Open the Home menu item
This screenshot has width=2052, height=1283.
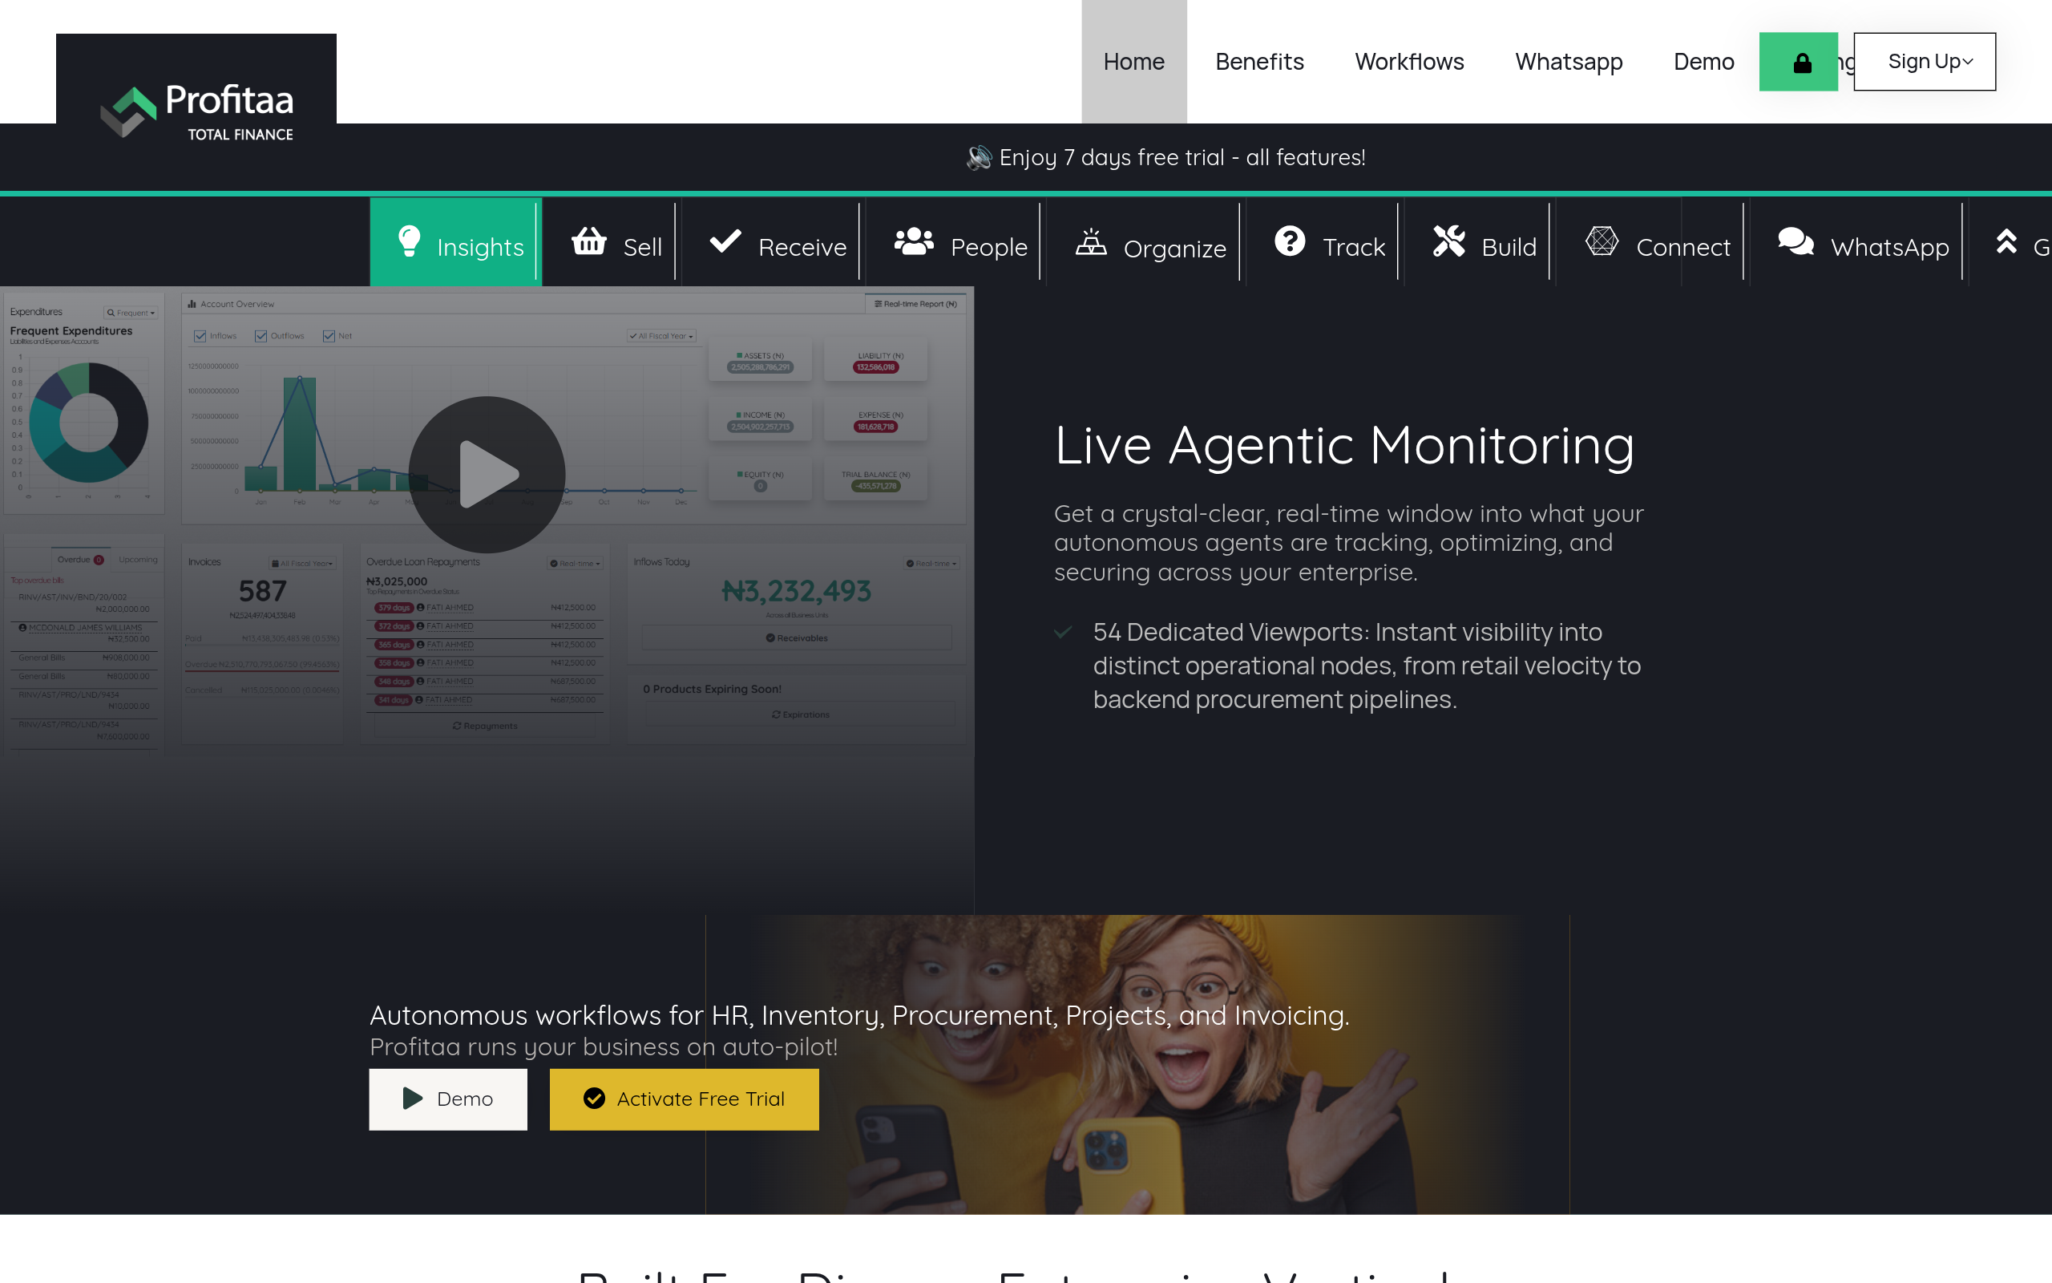1133,62
